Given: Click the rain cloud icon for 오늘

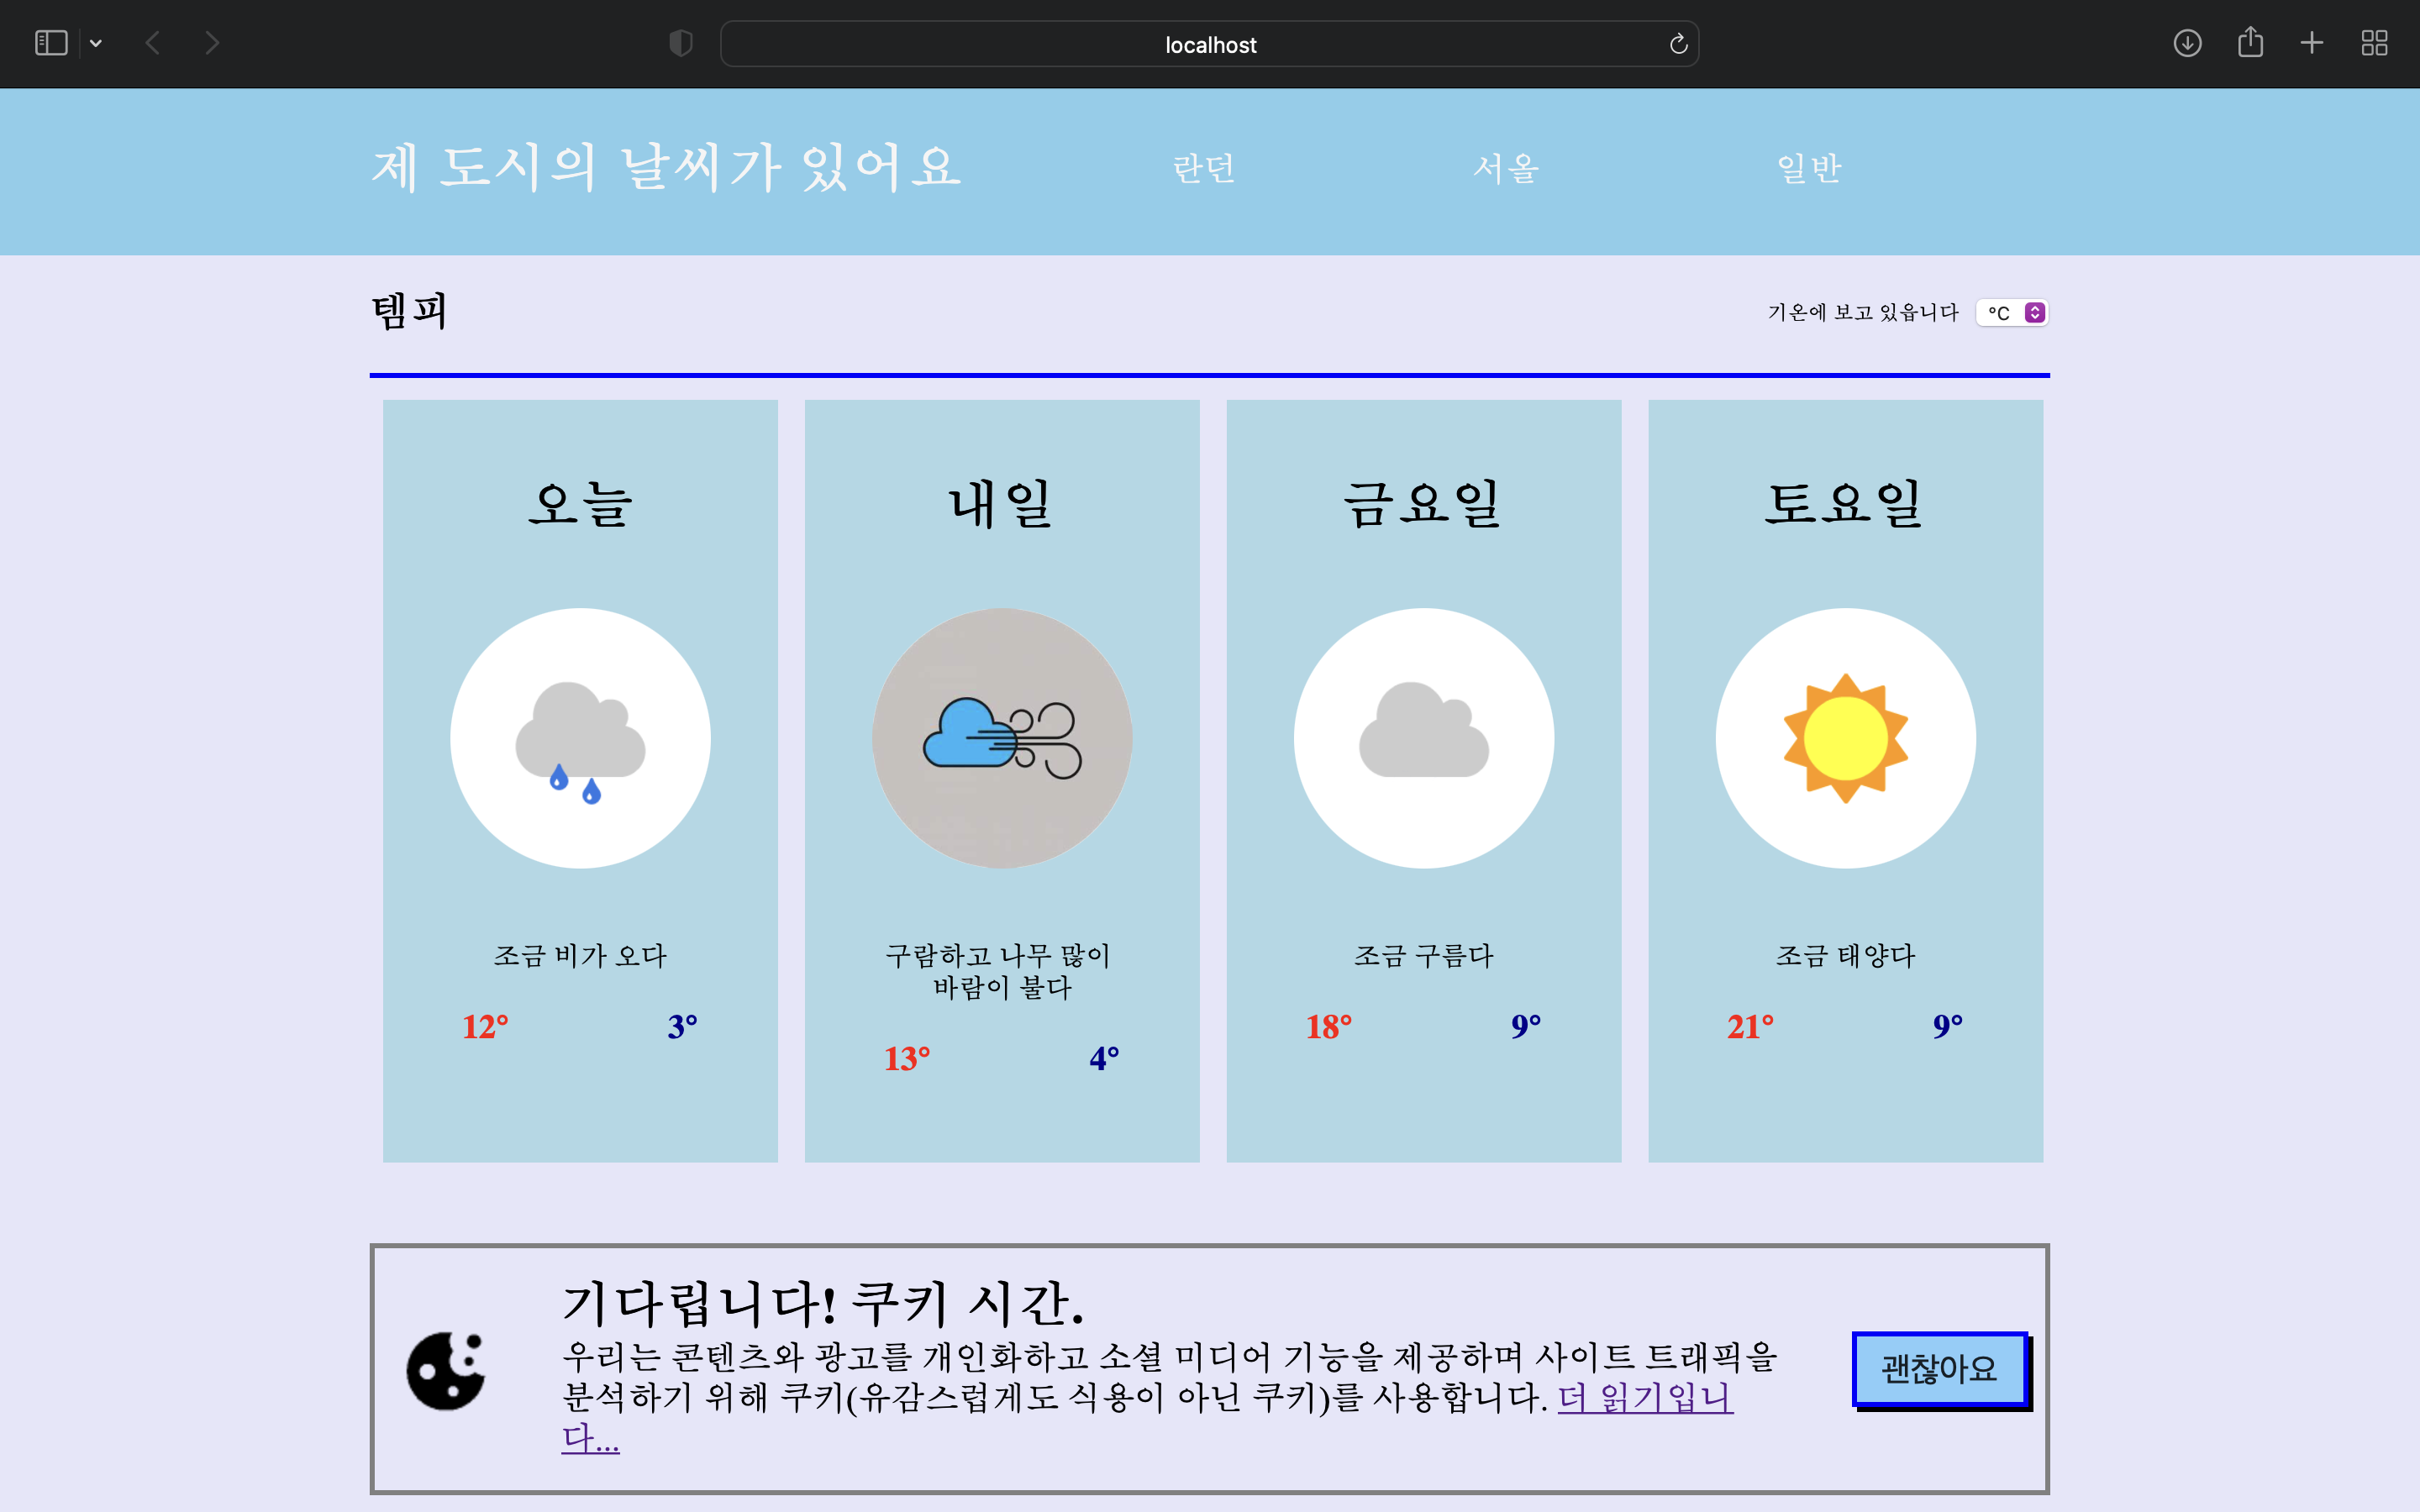Looking at the screenshot, I should click(x=580, y=738).
